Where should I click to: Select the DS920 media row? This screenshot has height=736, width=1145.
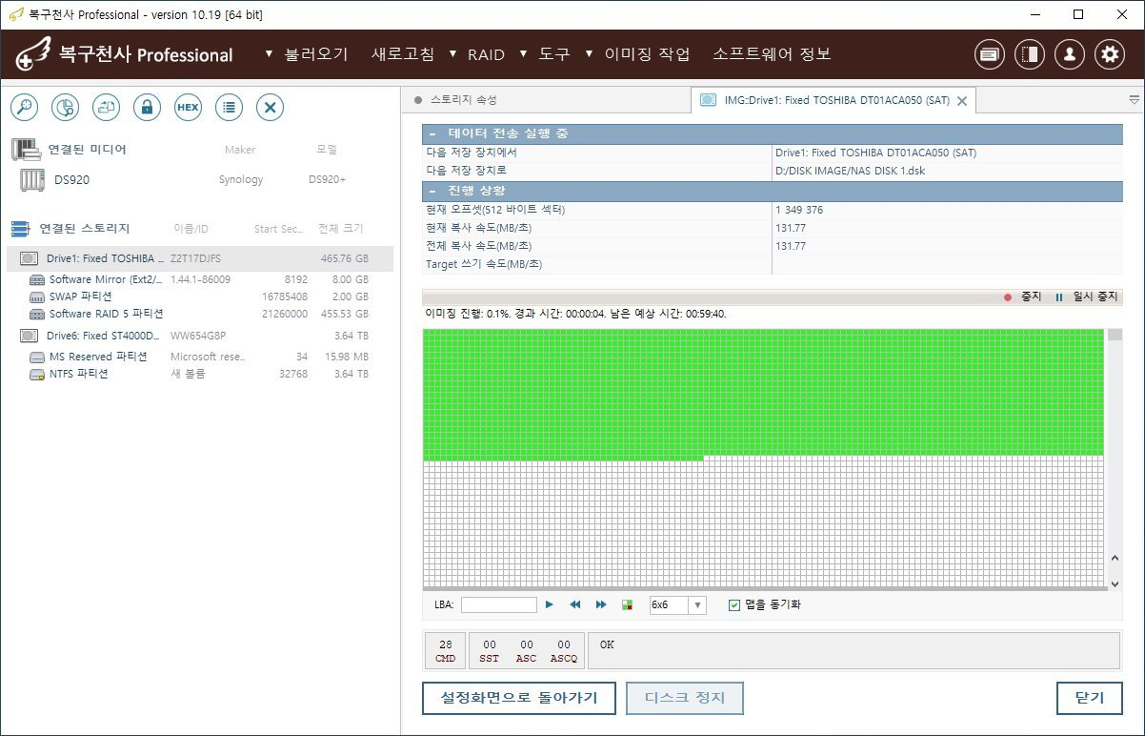(x=199, y=179)
